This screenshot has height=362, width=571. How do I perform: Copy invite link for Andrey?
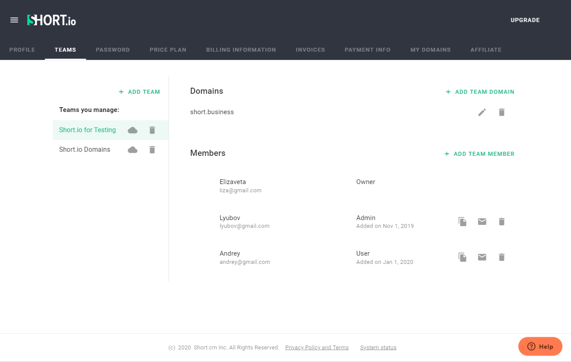click(462, 257)
